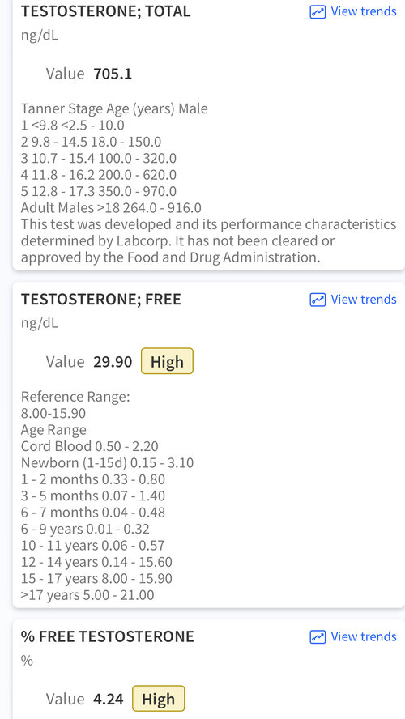Click the trend chart icon for % Free Testosterone

pos(318,637)
